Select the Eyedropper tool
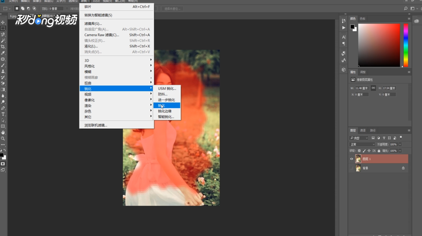422x236 pixels. pyautogui.click(x=3, y=53)
